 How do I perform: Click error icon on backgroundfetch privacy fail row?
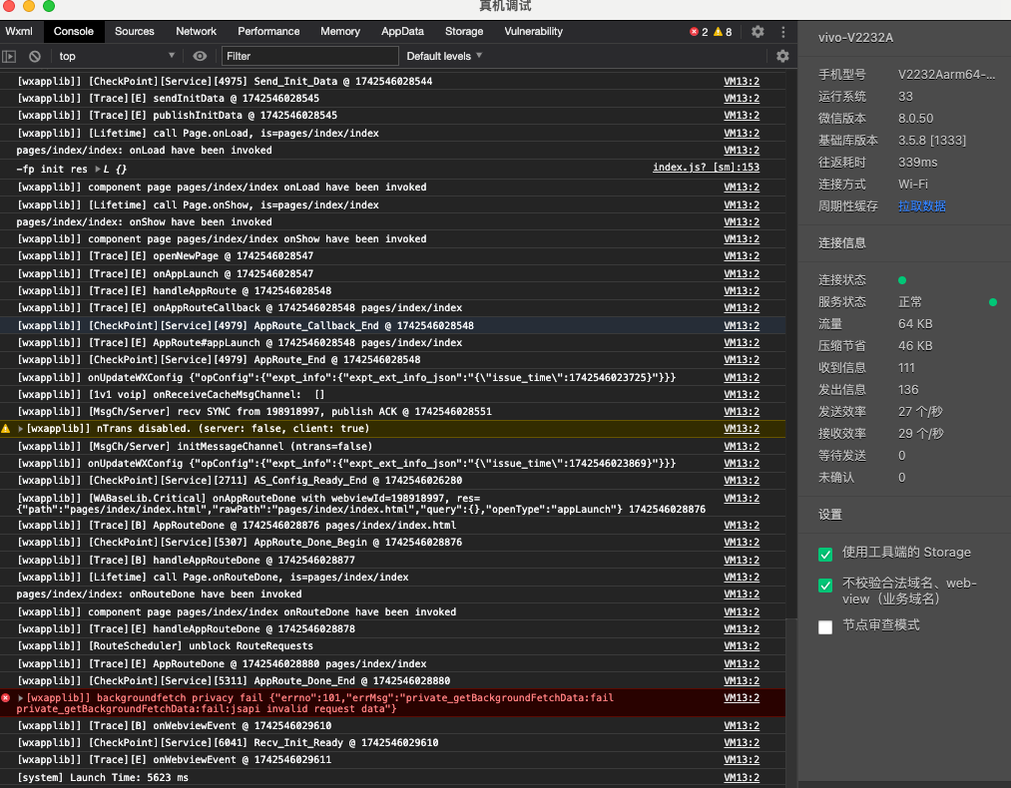click(x=6, y=698)
